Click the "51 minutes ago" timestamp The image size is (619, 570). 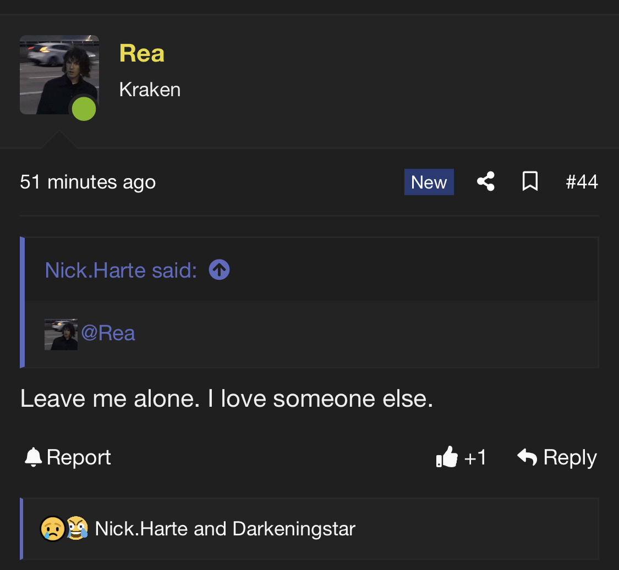point(87,182)
